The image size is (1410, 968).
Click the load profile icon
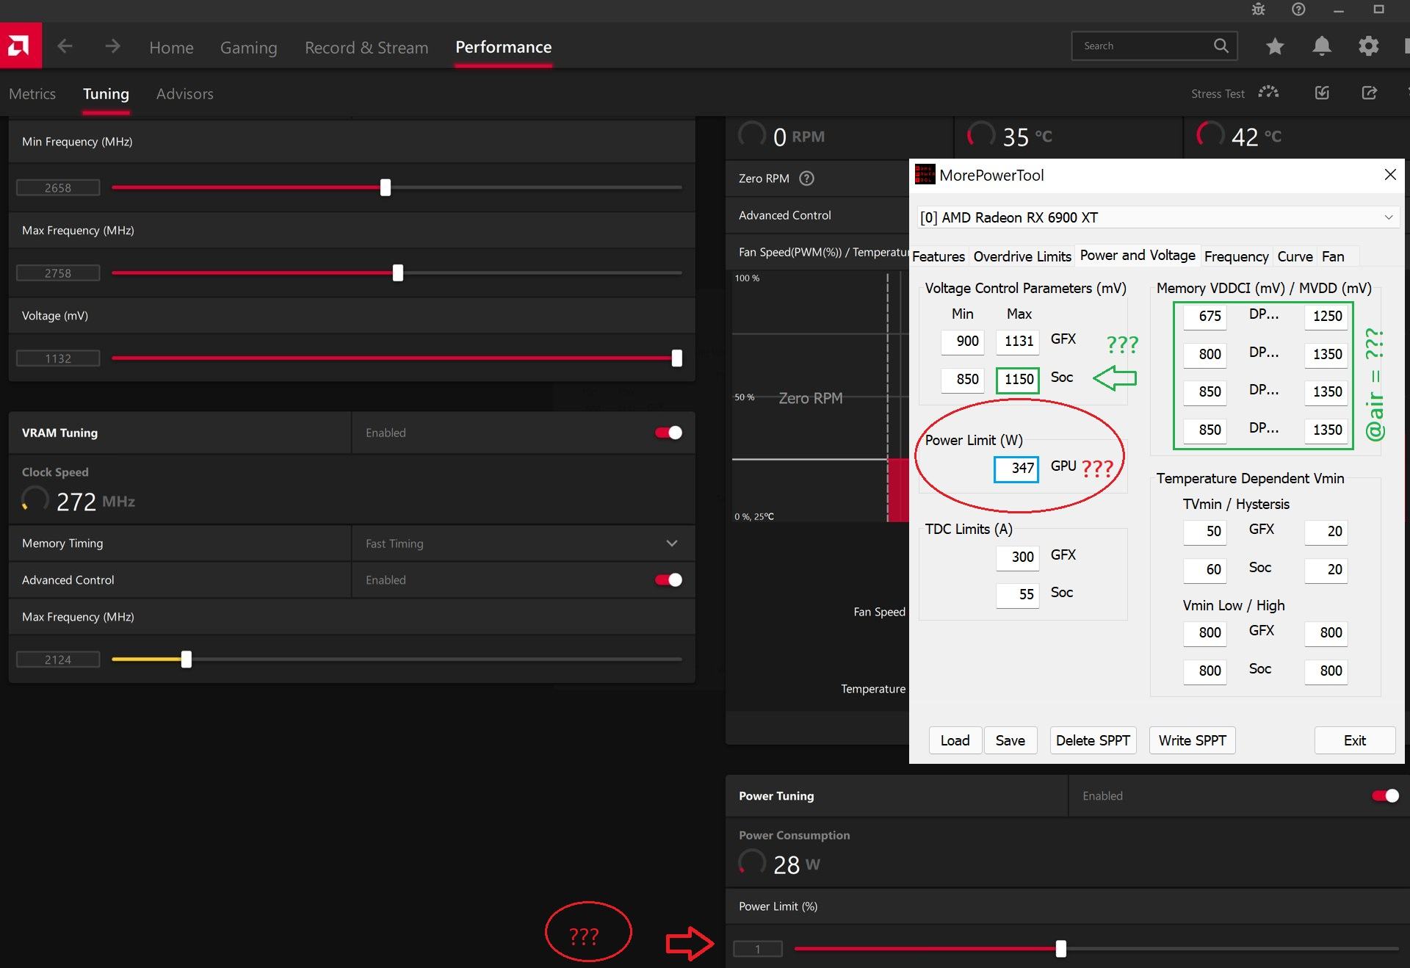coord(1322,93)
